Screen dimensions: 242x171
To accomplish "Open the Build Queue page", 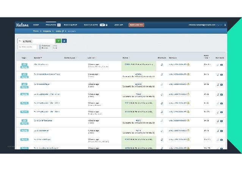I will pyautogui.click(x=71, y=25).
